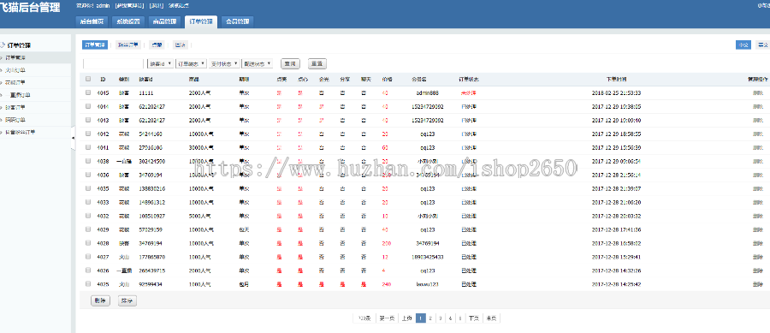Viewport: 770px width, 333px height.
Task: Toggle the checkbox for order 4025
Action: pyautogui.click(x=88, y=283)
